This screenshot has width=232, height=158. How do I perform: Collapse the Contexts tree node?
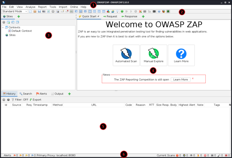(3, 27)
